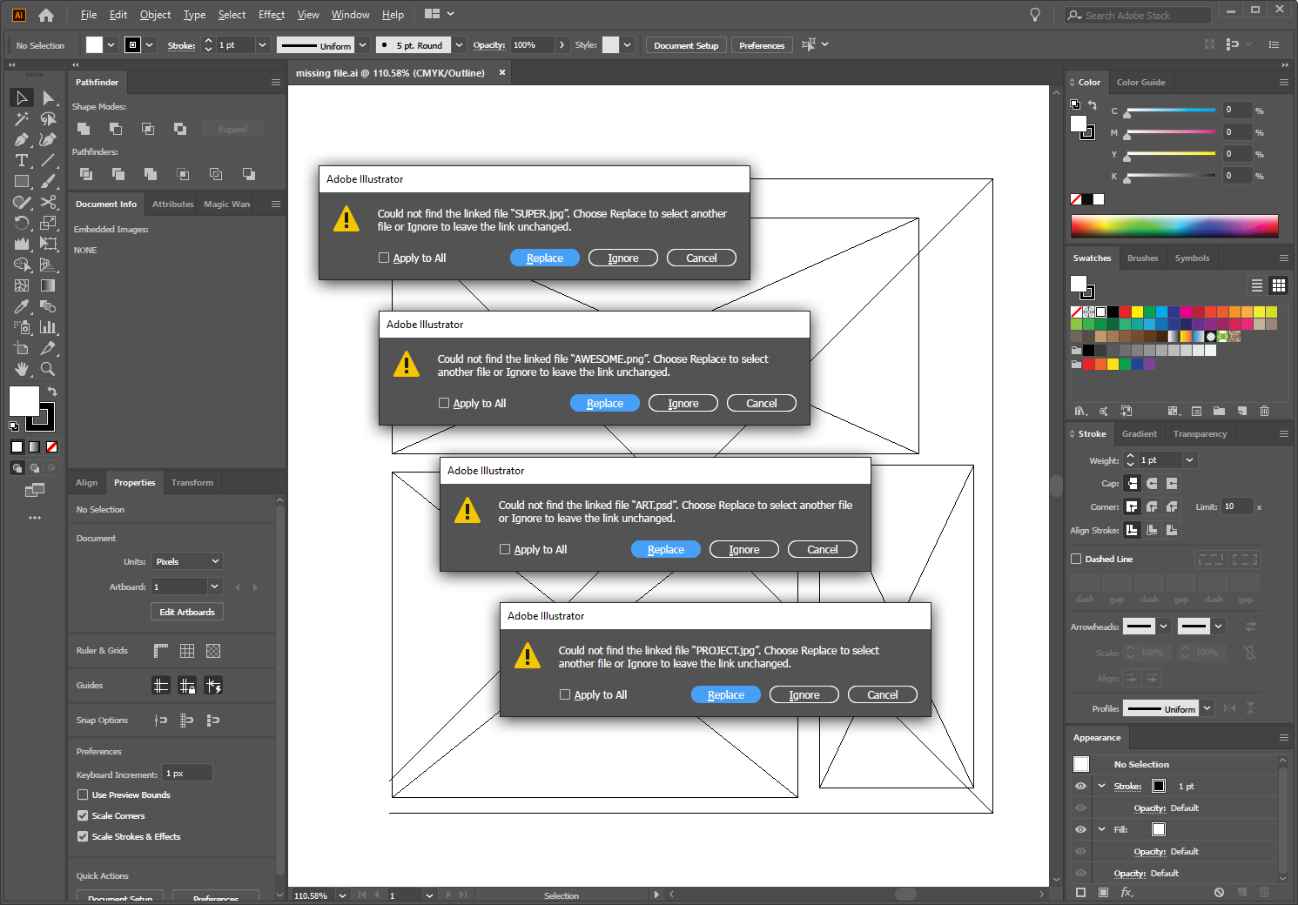
Task: Enable Use Preview Bounds checkbox
Action: click(x=83, y=794)
